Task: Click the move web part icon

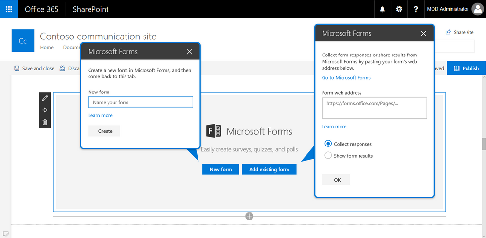Action: click(x=45, y=110)
